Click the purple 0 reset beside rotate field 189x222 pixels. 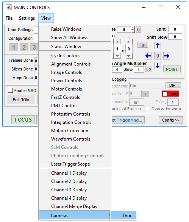(138, 30)
